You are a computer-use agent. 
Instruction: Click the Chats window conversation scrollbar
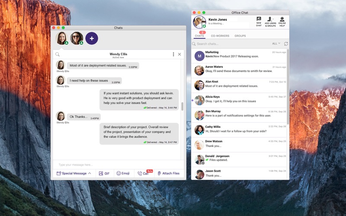[182, 106]
